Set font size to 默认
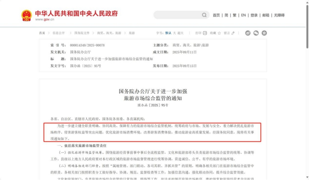This screenshot has height=180, width=309. (168, 33)
